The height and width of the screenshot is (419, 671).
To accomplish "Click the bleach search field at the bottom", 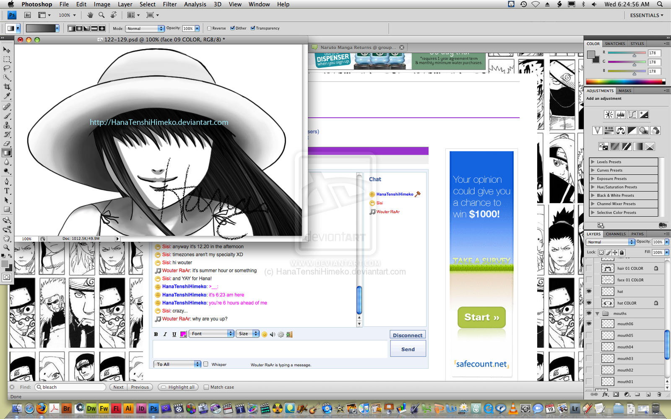I will [x=69, y=387].
